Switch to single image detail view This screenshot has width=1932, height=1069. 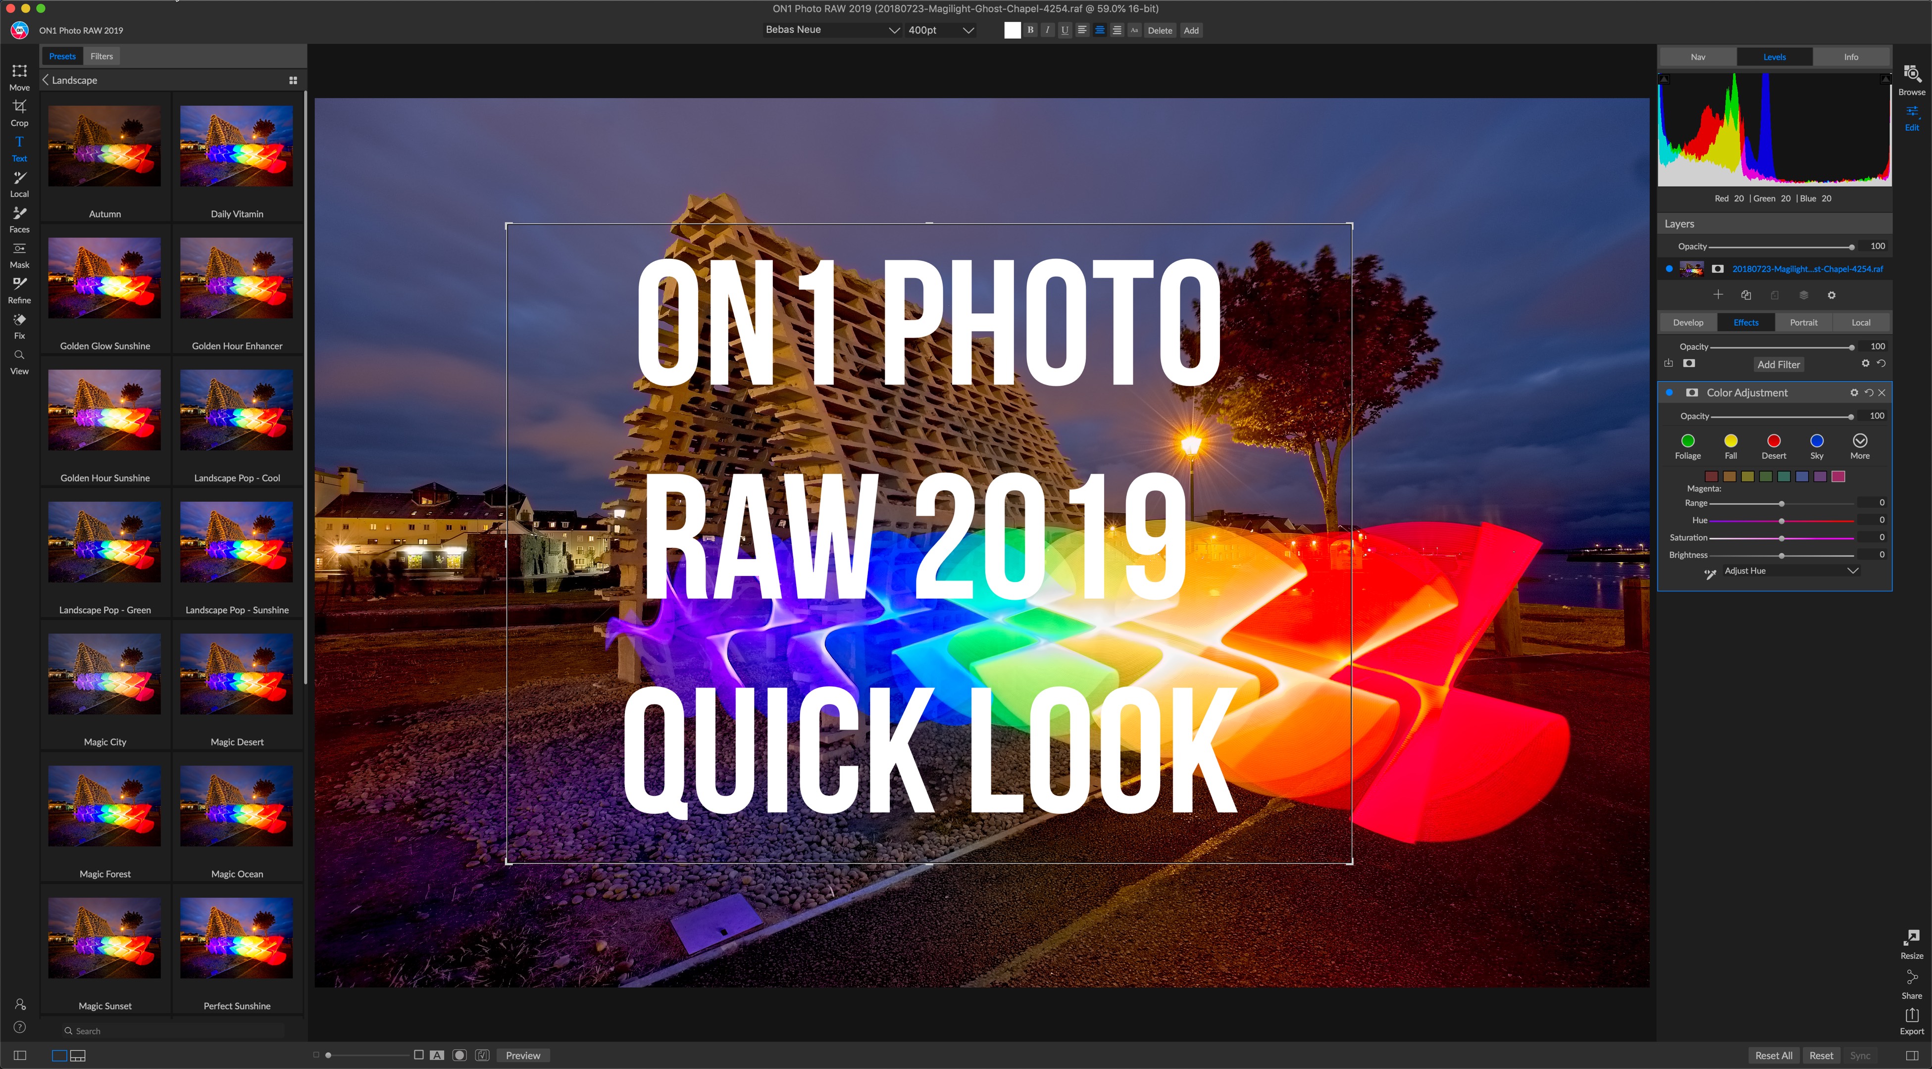coord(59,1056)
